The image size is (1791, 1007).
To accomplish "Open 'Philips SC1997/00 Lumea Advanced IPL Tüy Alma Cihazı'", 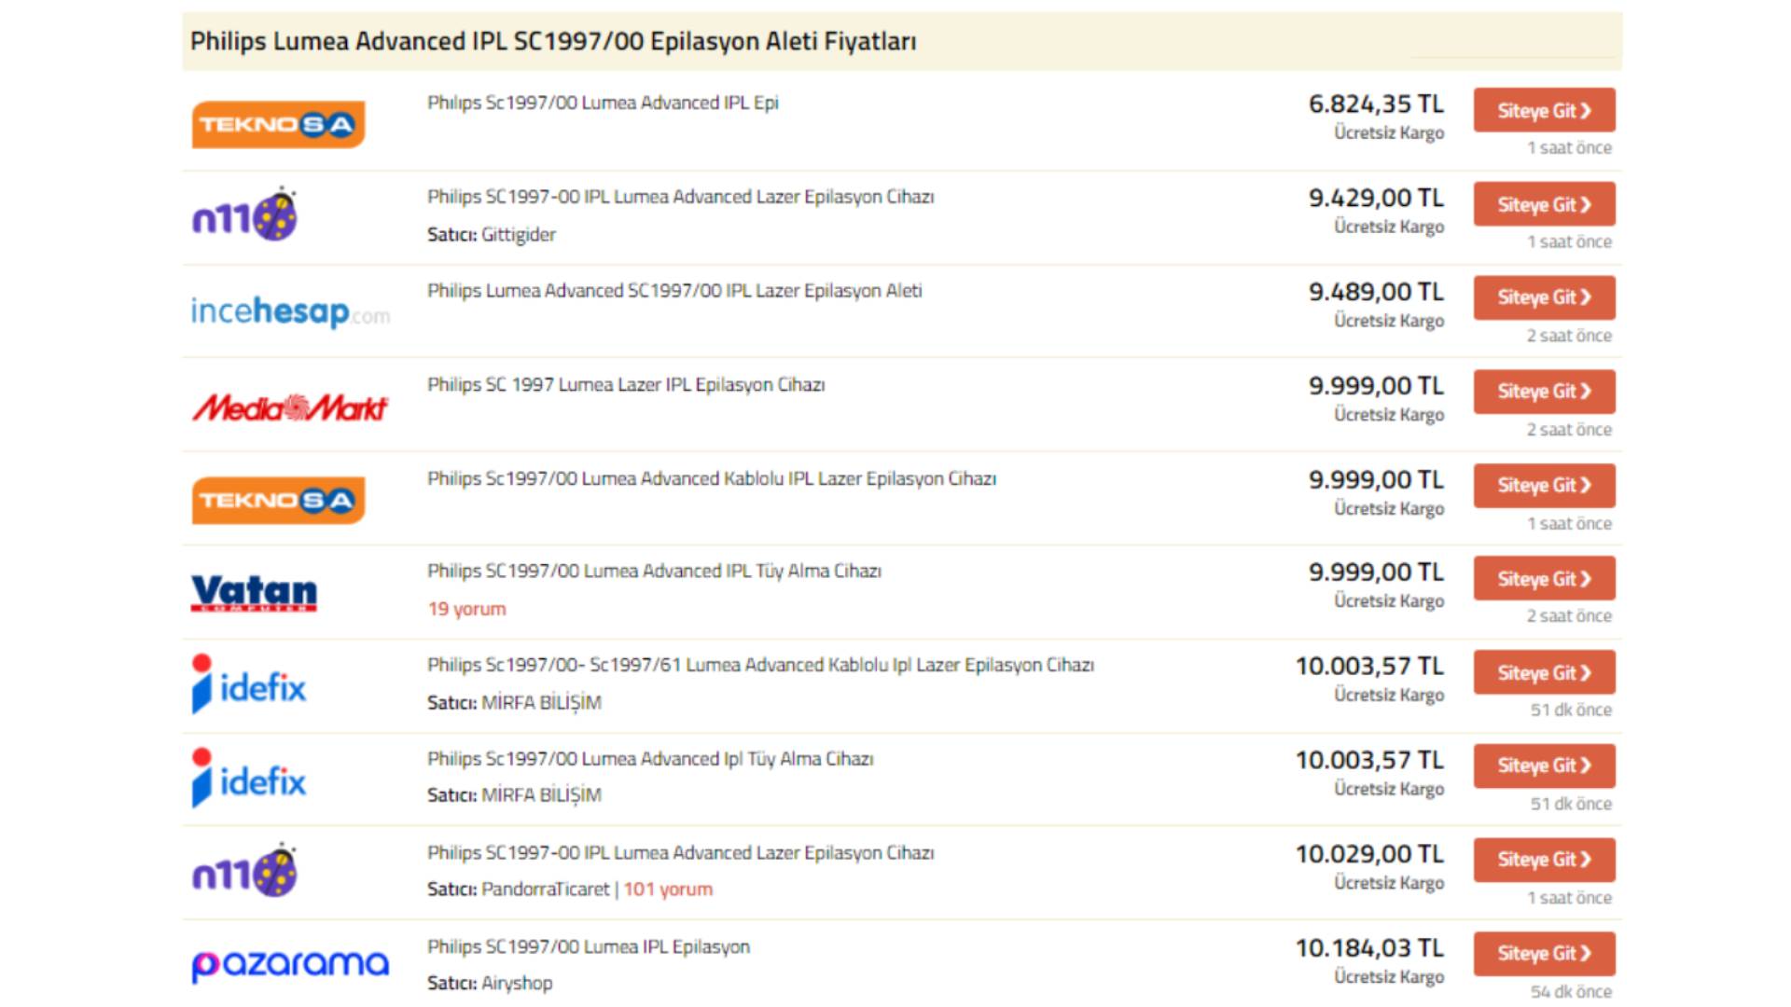I will tap(654, 572).
